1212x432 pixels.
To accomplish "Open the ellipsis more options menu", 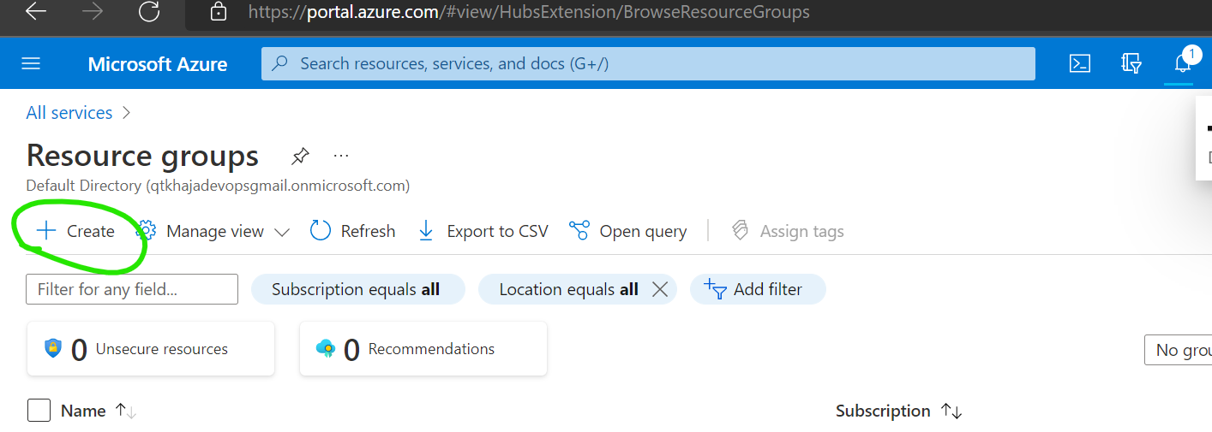I will (341, 156).
